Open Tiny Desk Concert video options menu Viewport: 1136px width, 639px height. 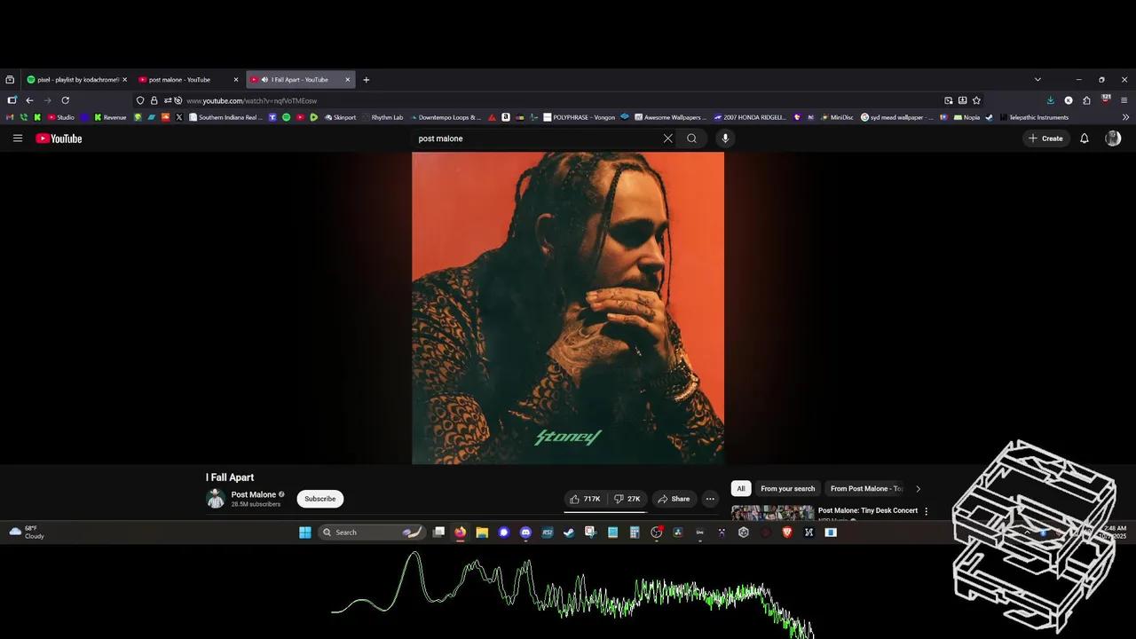[x=927, y=511]
